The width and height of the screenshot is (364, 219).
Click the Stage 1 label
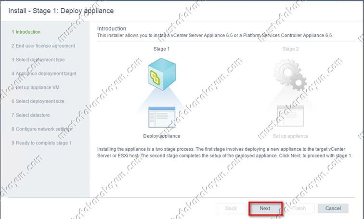click(x=162, y=49)
